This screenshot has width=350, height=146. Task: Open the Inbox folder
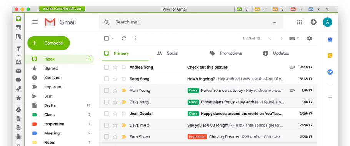(x=59, y=59)
